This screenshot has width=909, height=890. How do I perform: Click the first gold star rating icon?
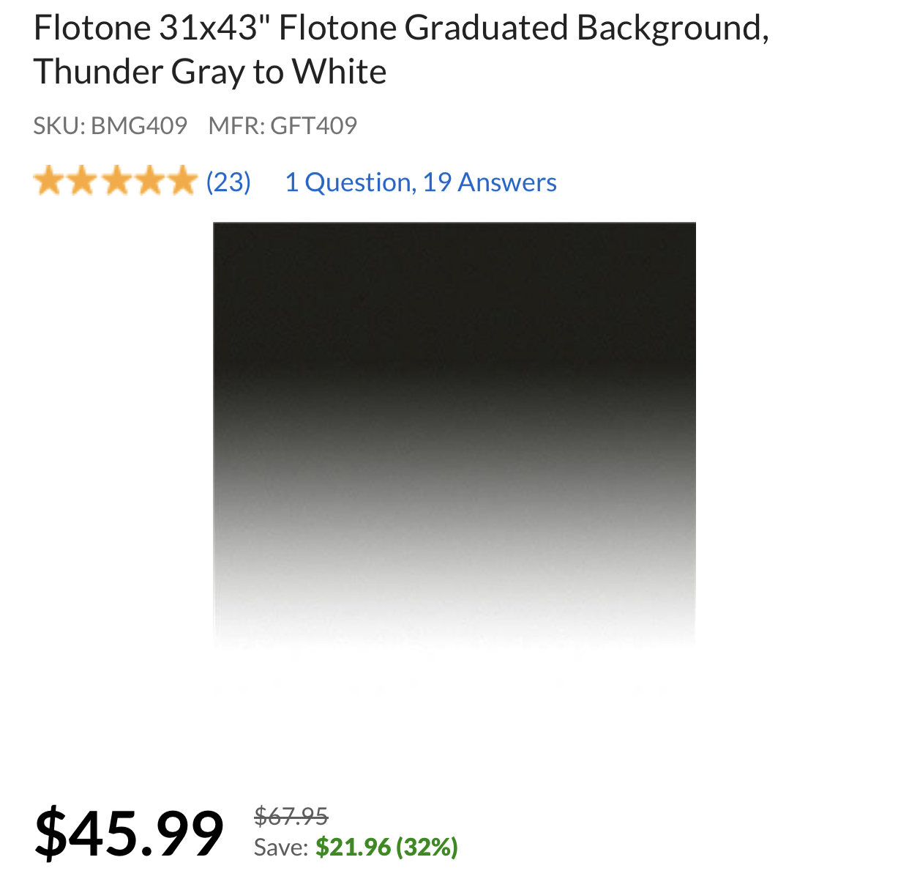pyautogui.click(x=50, y=181)
